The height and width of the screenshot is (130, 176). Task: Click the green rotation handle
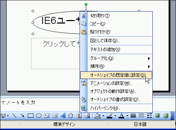tap(86, 5)
